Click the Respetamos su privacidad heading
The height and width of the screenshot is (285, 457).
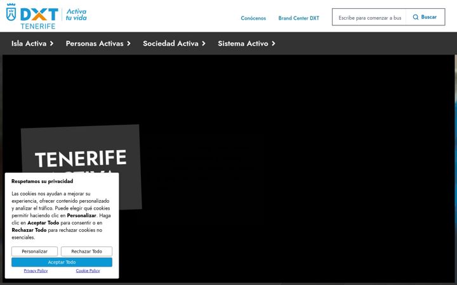[43, 181]
